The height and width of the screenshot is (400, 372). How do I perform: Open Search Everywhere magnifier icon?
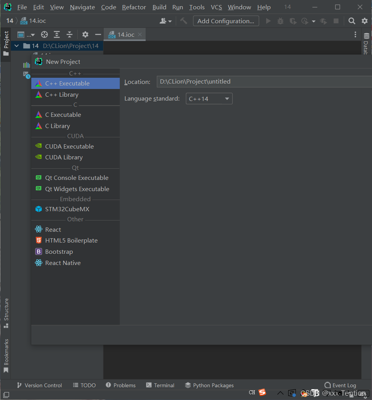(x=352, y=21)
